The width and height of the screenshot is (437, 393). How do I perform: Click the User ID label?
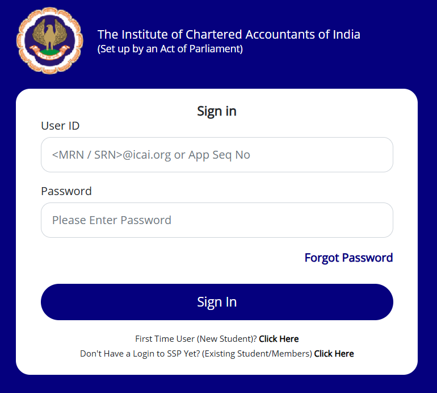click(x=60, y=126)
